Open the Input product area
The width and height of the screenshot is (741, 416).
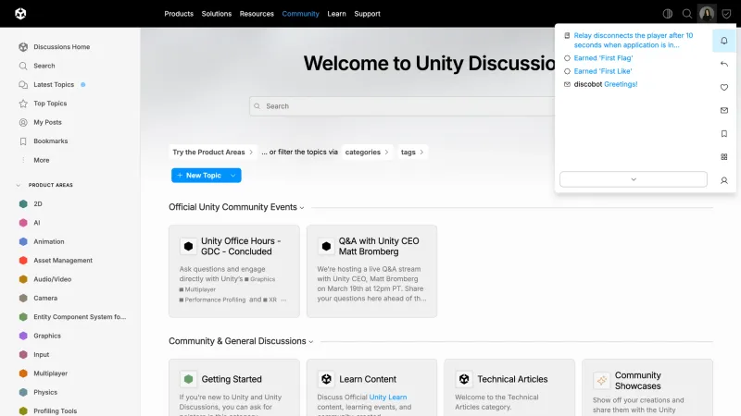click(x=41, y=355)
